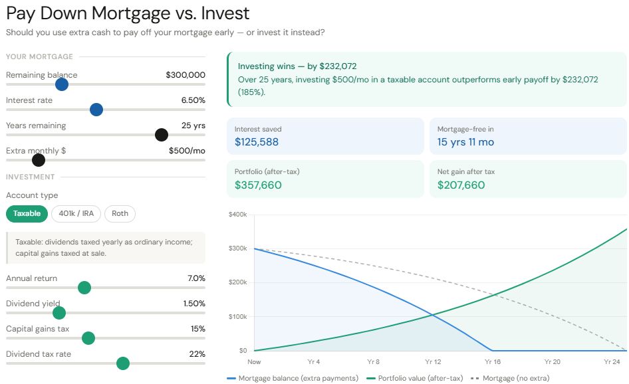Toggle Mortgage (no extra) legend entry
This screenshot has height=384, width=629.
(x=511, y=378)
